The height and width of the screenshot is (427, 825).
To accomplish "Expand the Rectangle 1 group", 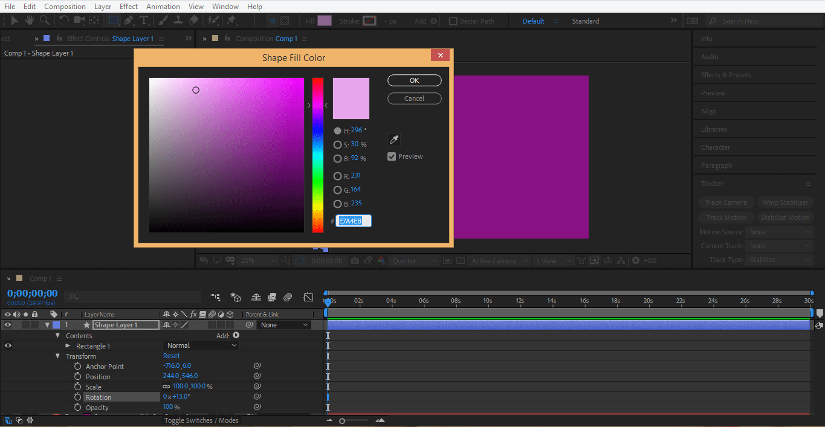I will tap(68, 346).
